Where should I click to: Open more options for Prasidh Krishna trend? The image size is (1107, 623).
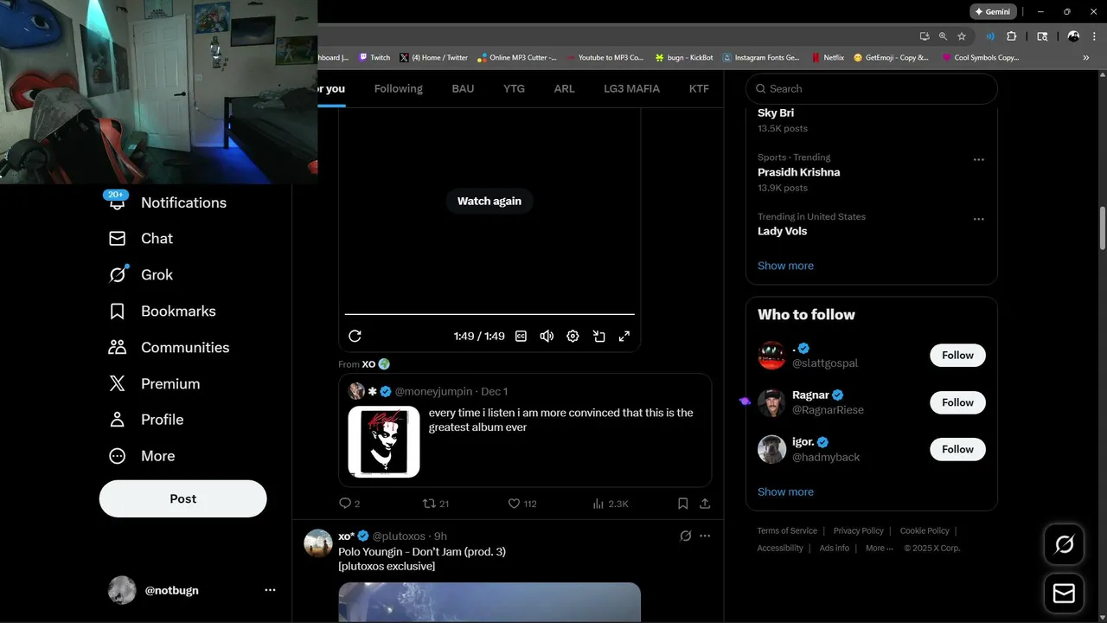coord(979,159)
